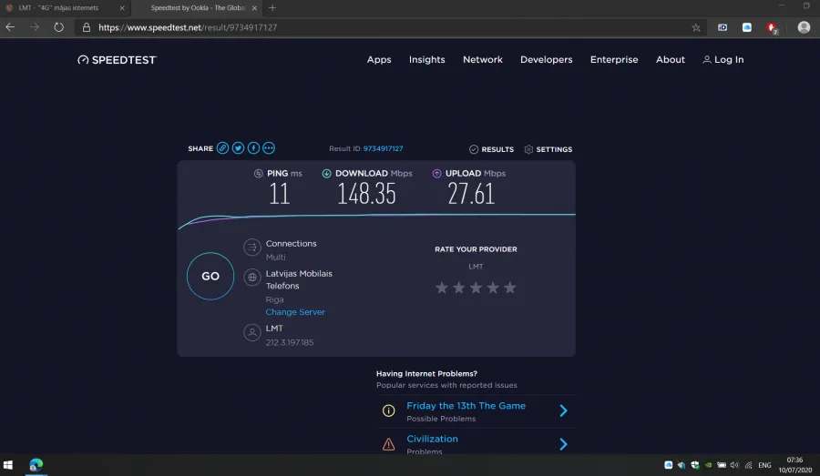The image size is (820, 476).
Task: Share result on Twitter
Action: [x=238, y=148]
